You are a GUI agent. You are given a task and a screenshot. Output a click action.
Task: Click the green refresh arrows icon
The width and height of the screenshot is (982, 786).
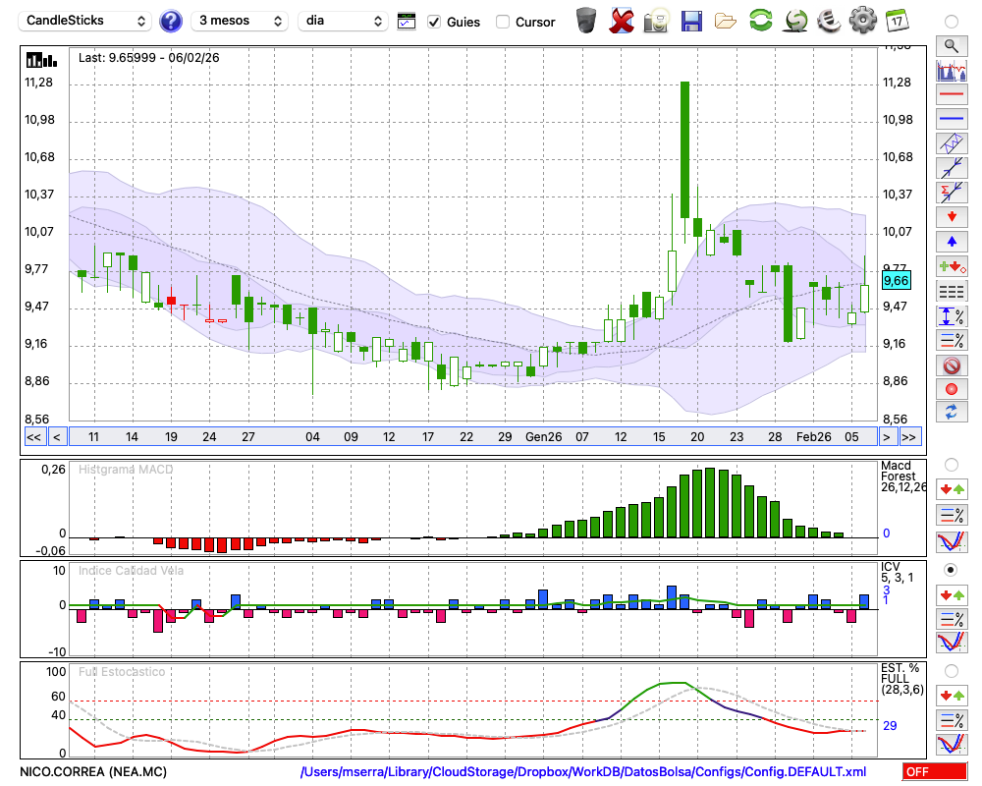tap(760, 21)
